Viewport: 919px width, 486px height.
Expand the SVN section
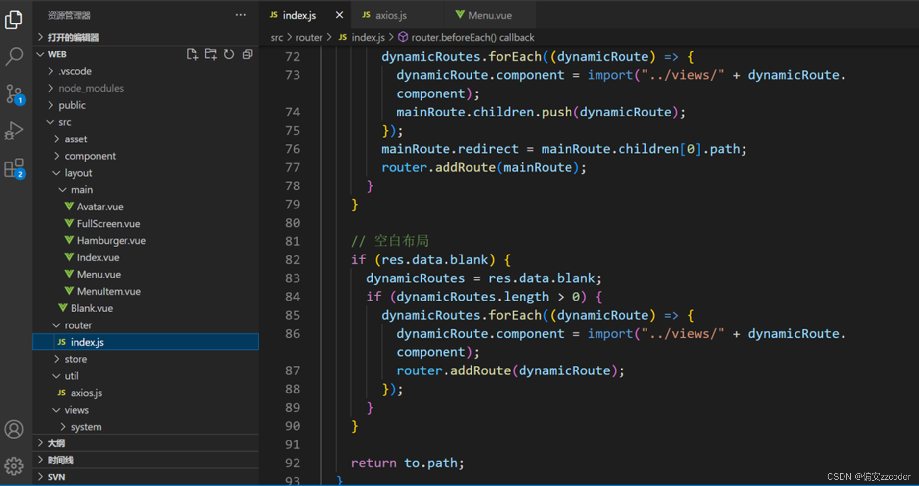[146, 477]
